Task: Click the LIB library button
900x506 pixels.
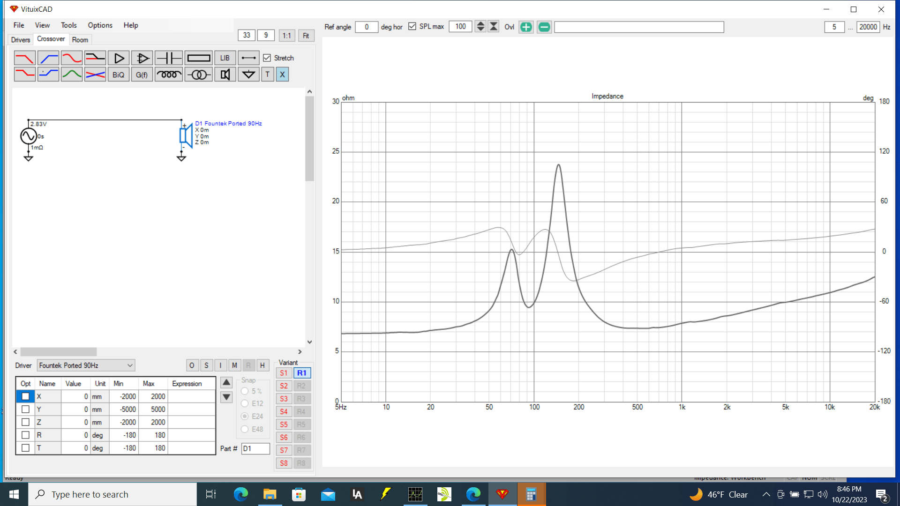Action: 225,58
